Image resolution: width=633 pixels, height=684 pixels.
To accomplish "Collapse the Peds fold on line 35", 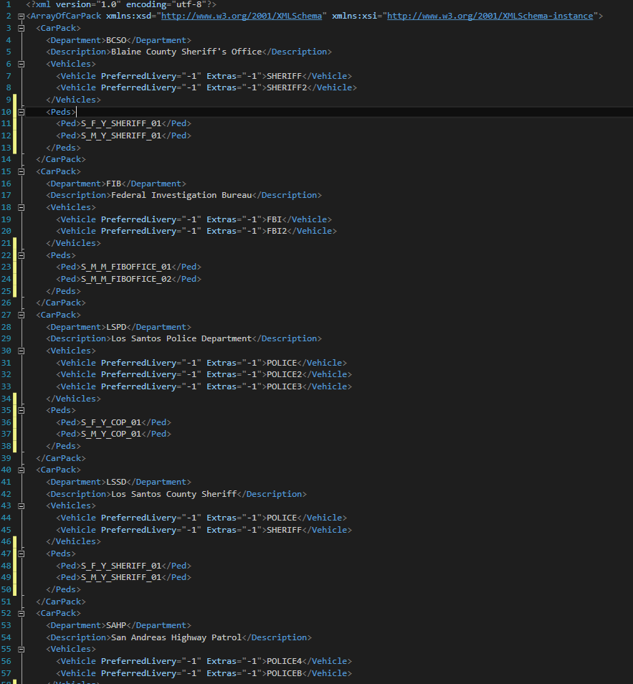I will click(x=21, y=411).
